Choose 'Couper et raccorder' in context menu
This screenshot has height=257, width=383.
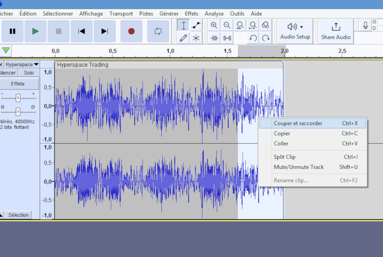(x=298, y=123)
